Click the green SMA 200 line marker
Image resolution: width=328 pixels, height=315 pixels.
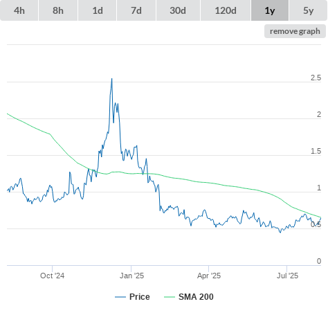170,297
